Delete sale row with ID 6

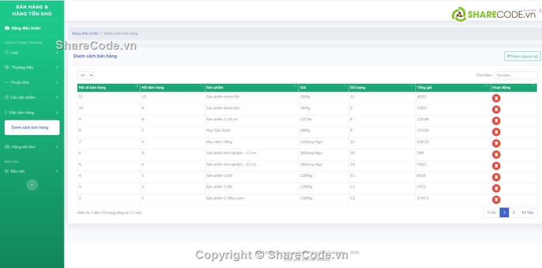pyautogui.click(x=496, y=155)
